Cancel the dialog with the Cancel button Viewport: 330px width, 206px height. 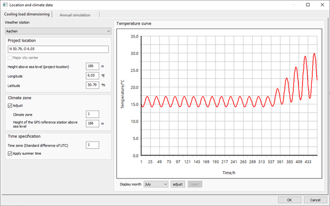click(315, 200)
